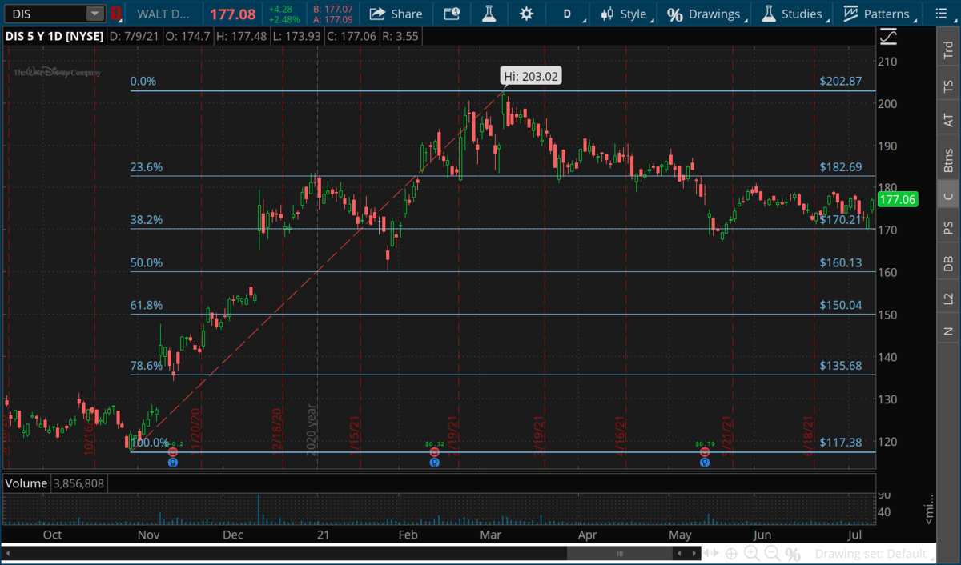Click the DIS 5 Y 1D [NYSE] chart title
Screen dimensions: 961x565
tap(54, 36)
